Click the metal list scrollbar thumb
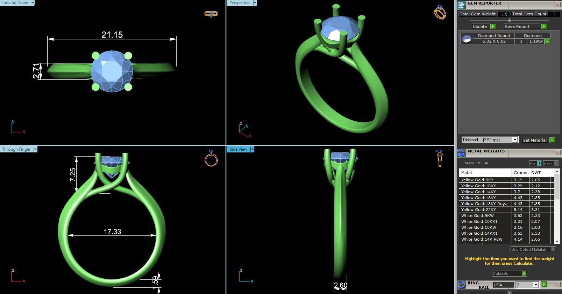The width and height of the screenshot is (562, 294). [557, 187]
